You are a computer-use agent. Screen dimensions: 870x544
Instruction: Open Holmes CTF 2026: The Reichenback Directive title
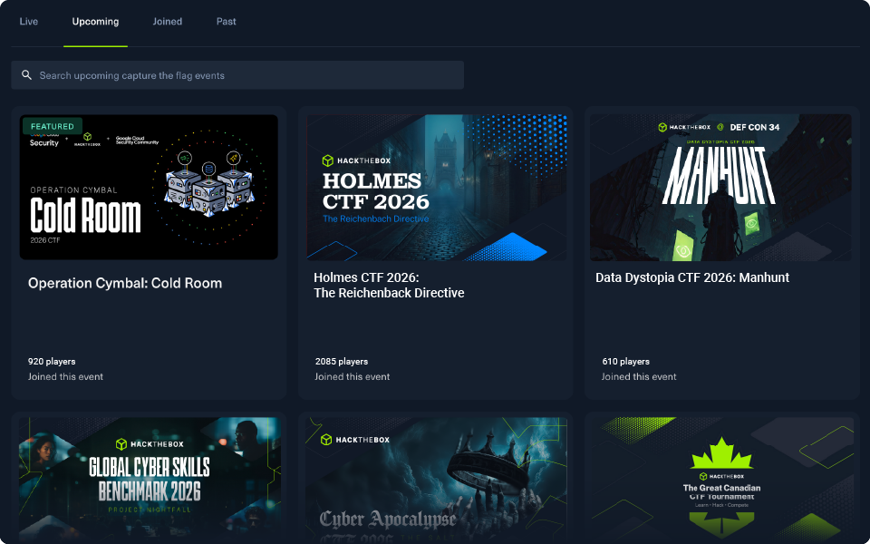pos(389,286)
